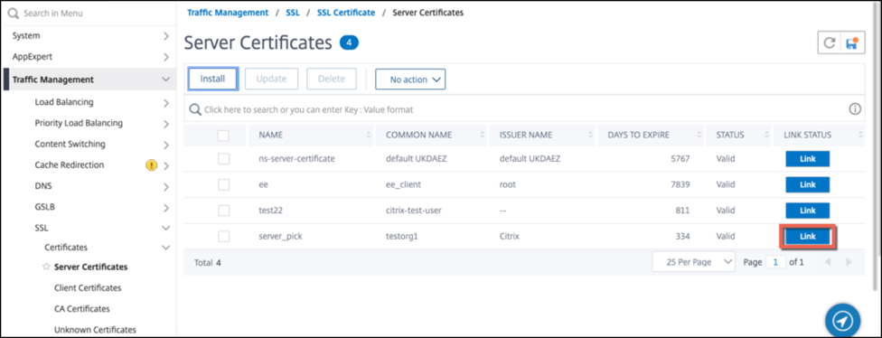Collapse the SSL chevron
This screenshot has height=338, width=882.
tap(165, 229)
